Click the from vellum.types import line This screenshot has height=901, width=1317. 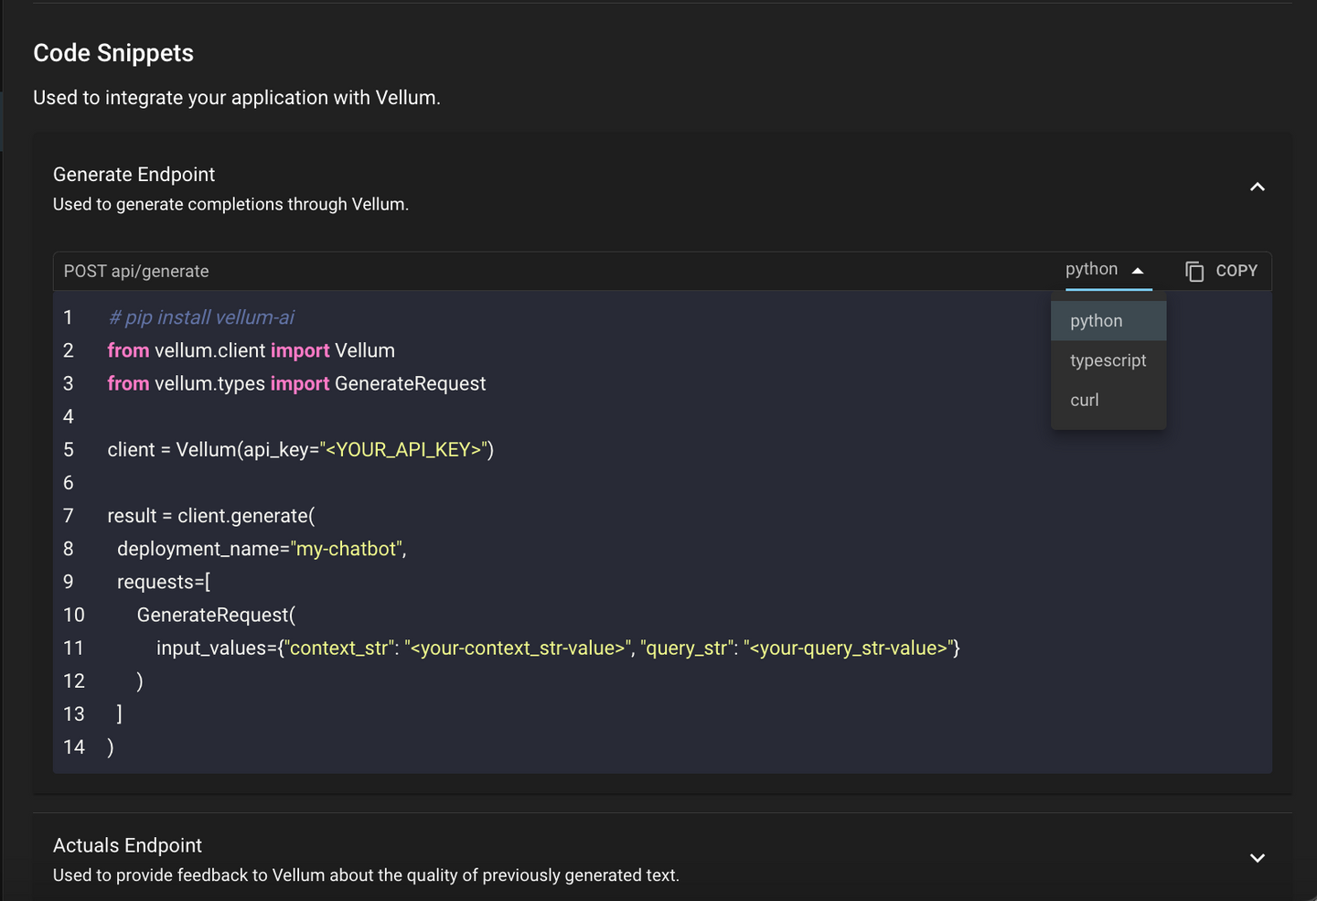click(x=296, y=383)
